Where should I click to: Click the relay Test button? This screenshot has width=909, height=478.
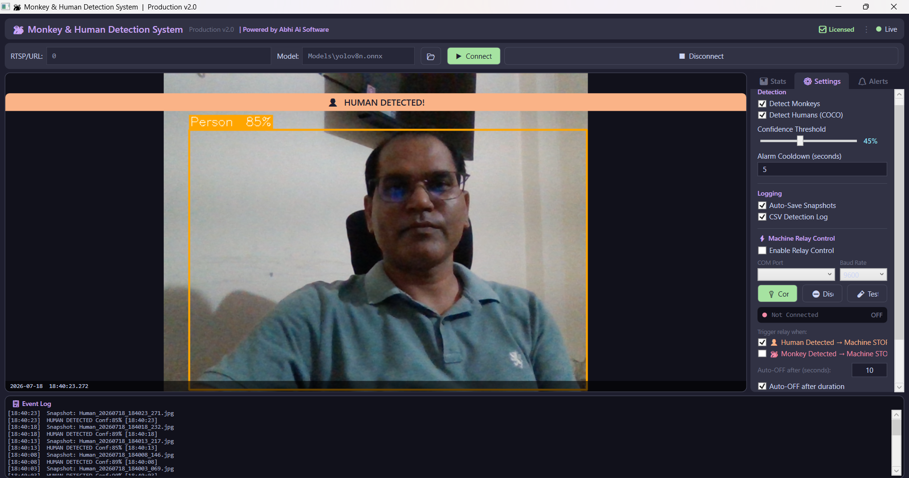point(867,294)
